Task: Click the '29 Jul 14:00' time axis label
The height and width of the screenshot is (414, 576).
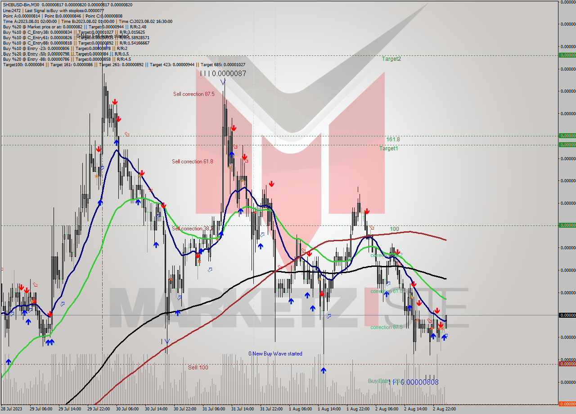Action: point(70,409)
